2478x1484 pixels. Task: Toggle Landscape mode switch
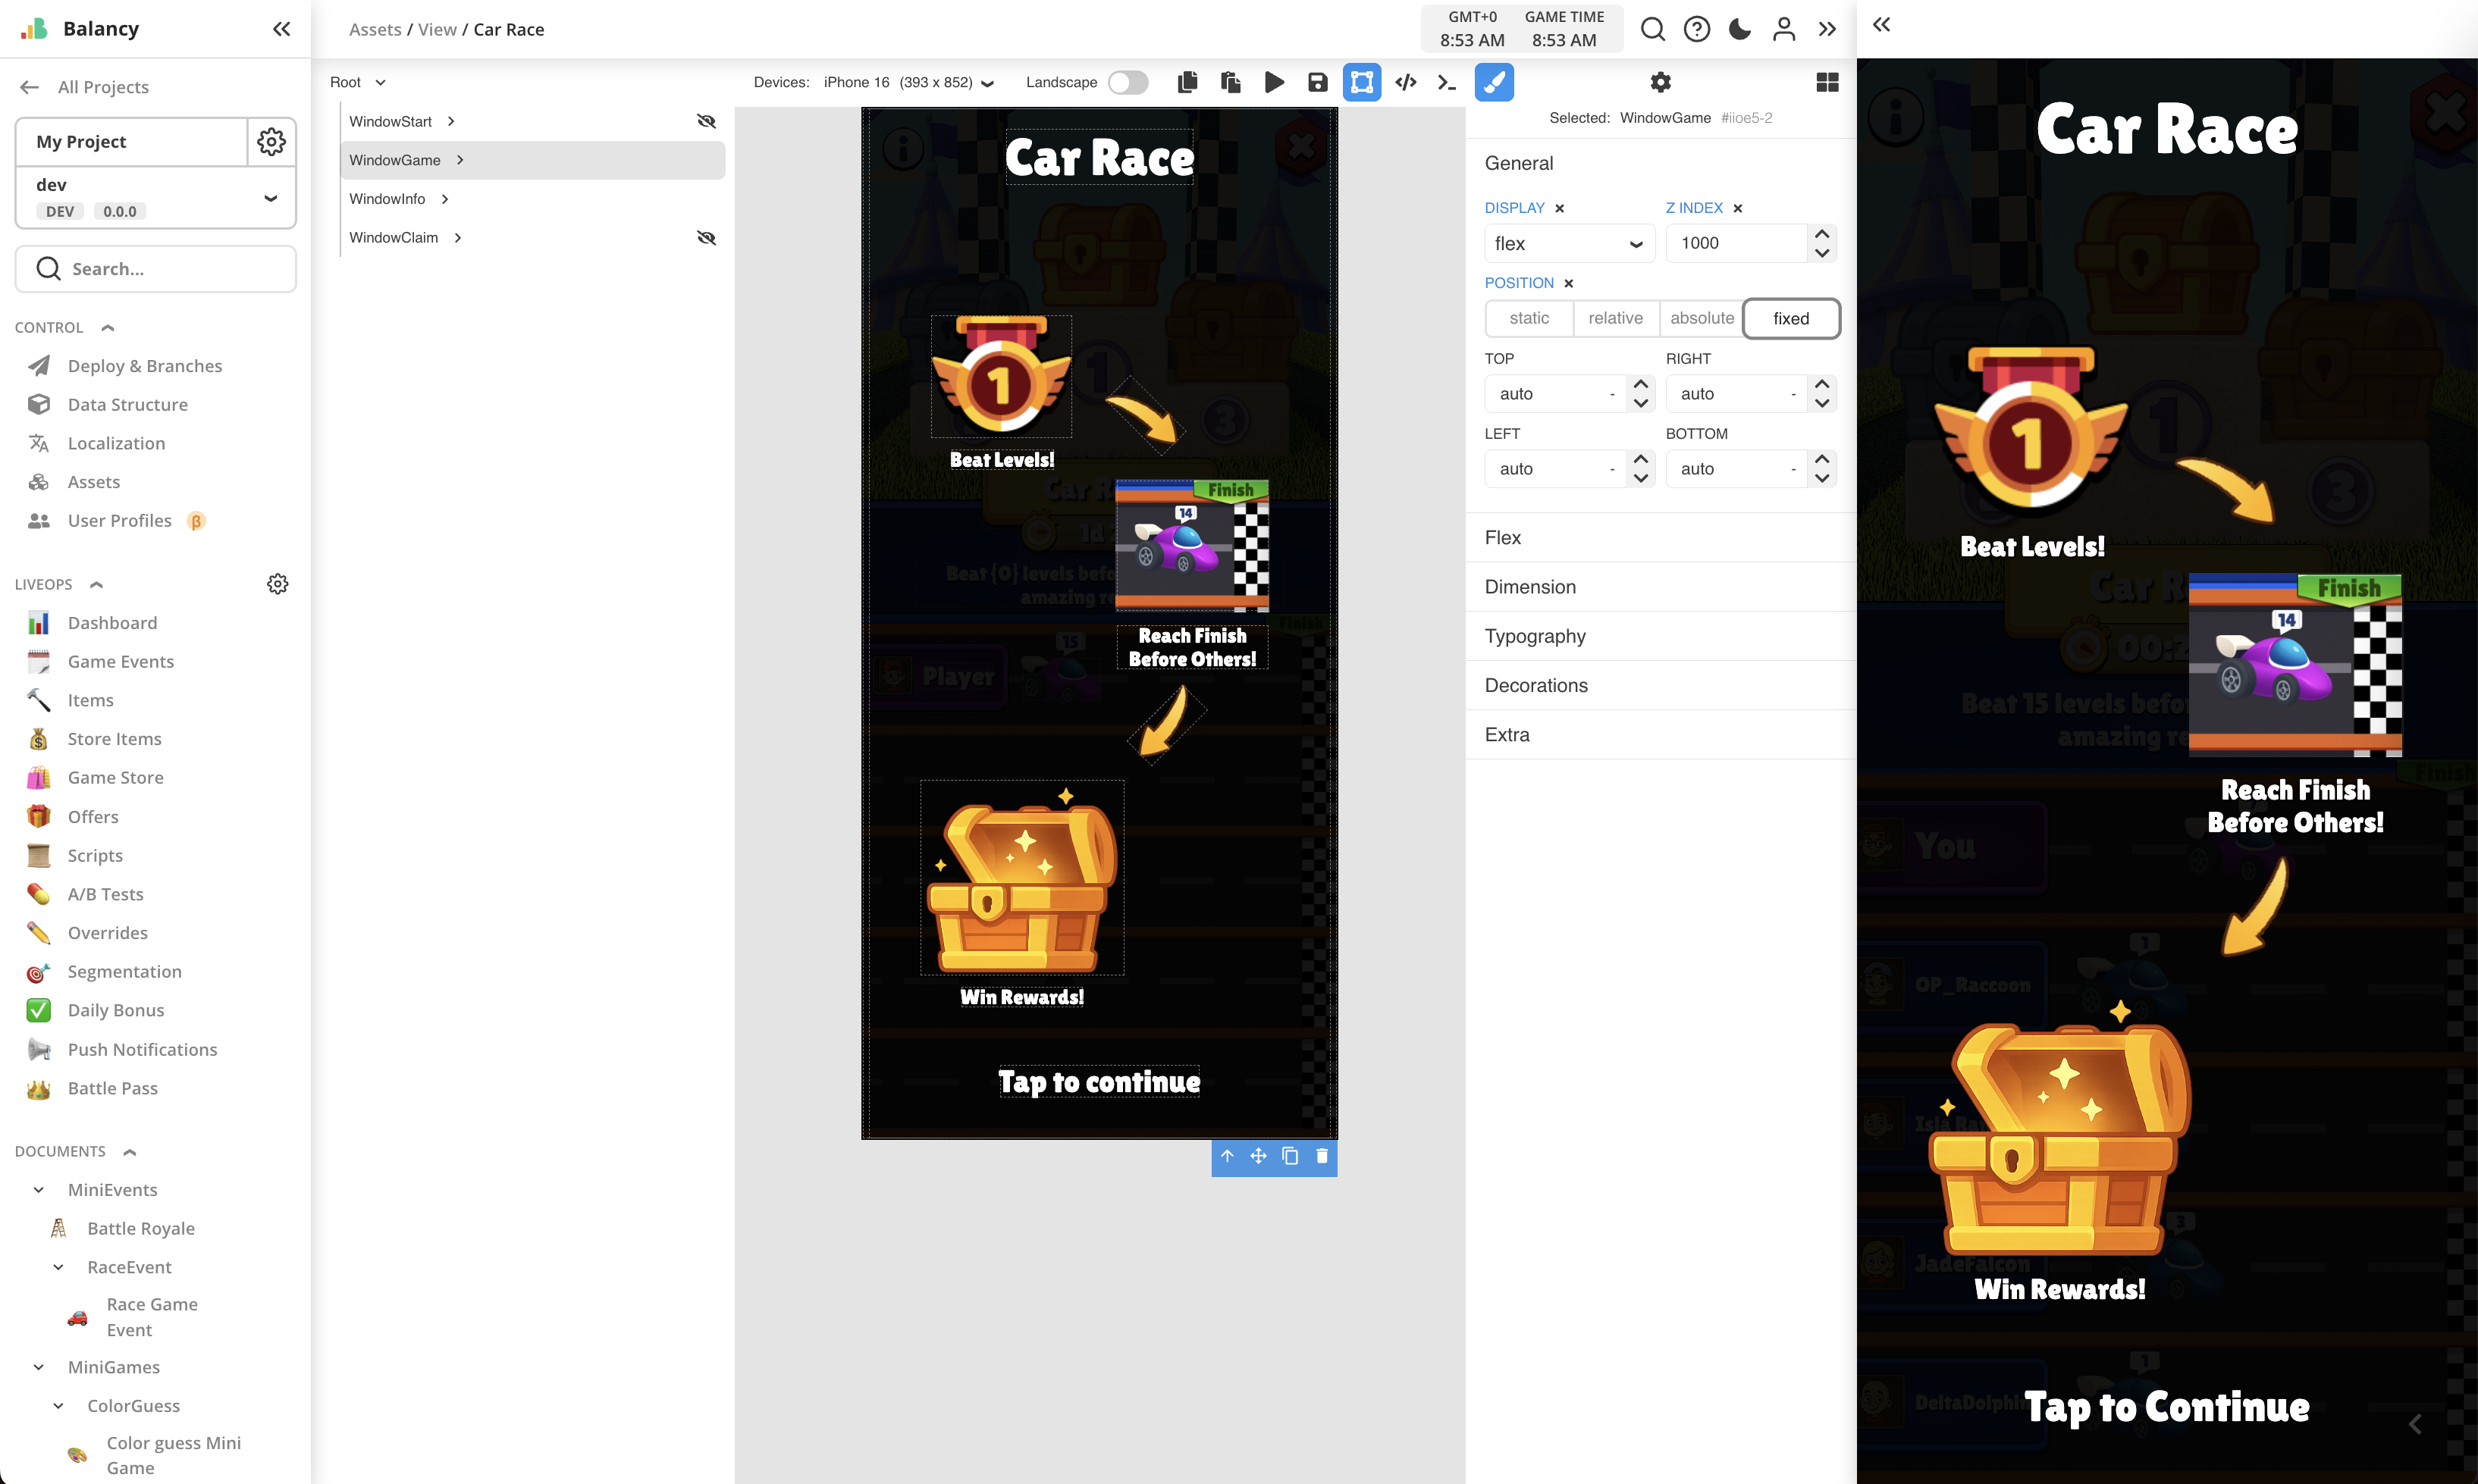(1128, 82)
